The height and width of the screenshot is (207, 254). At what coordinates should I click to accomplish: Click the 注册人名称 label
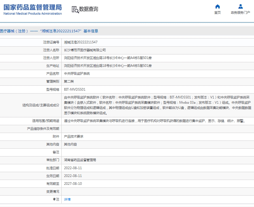click(51, 50)
